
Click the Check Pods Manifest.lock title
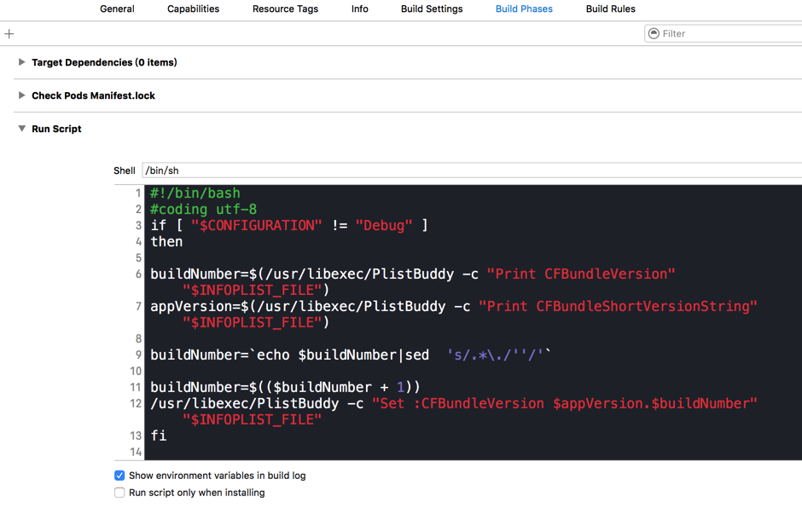[x=93, y=95]
